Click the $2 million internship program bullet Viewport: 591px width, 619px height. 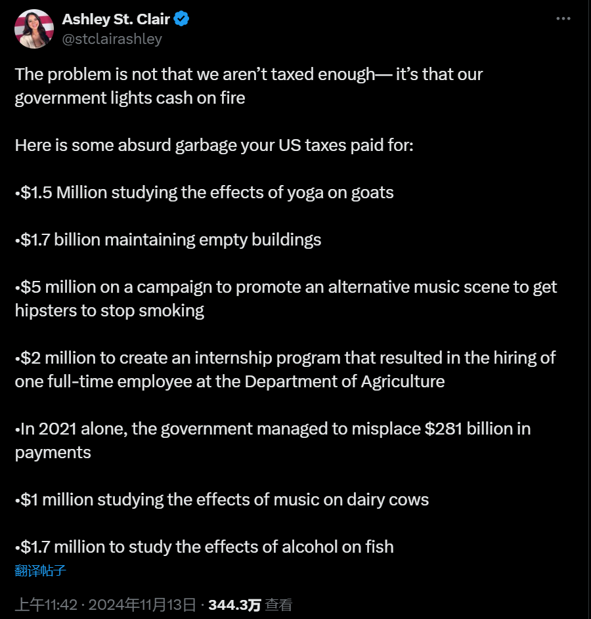(285, 370)
